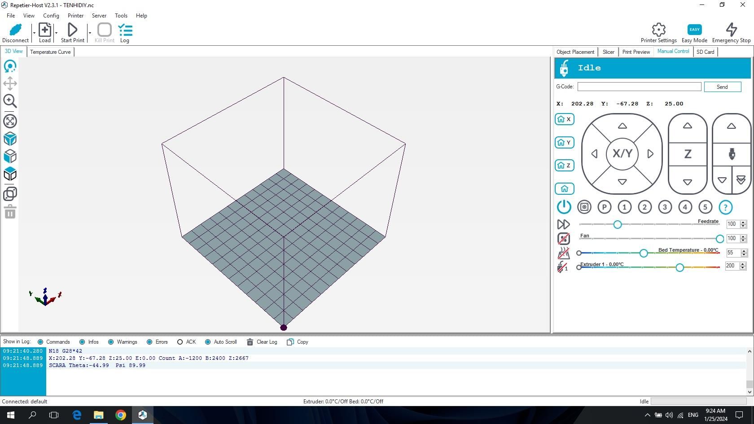Increase bed temperature with the spinner up arrow
The height and width of the screenshot is (424, 754).
pyautogui.click(x=744, y=251)
